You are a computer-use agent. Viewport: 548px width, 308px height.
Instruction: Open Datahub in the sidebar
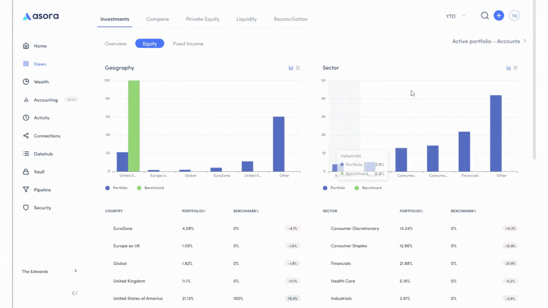(43, 154)
